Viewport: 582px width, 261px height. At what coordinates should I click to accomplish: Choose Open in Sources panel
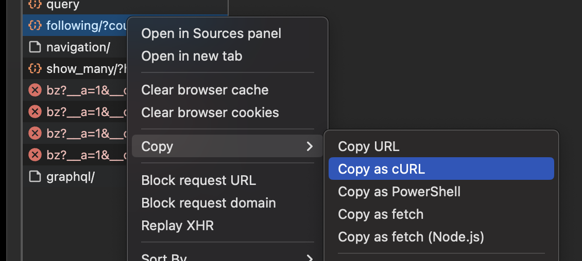(x=211, y=34)
